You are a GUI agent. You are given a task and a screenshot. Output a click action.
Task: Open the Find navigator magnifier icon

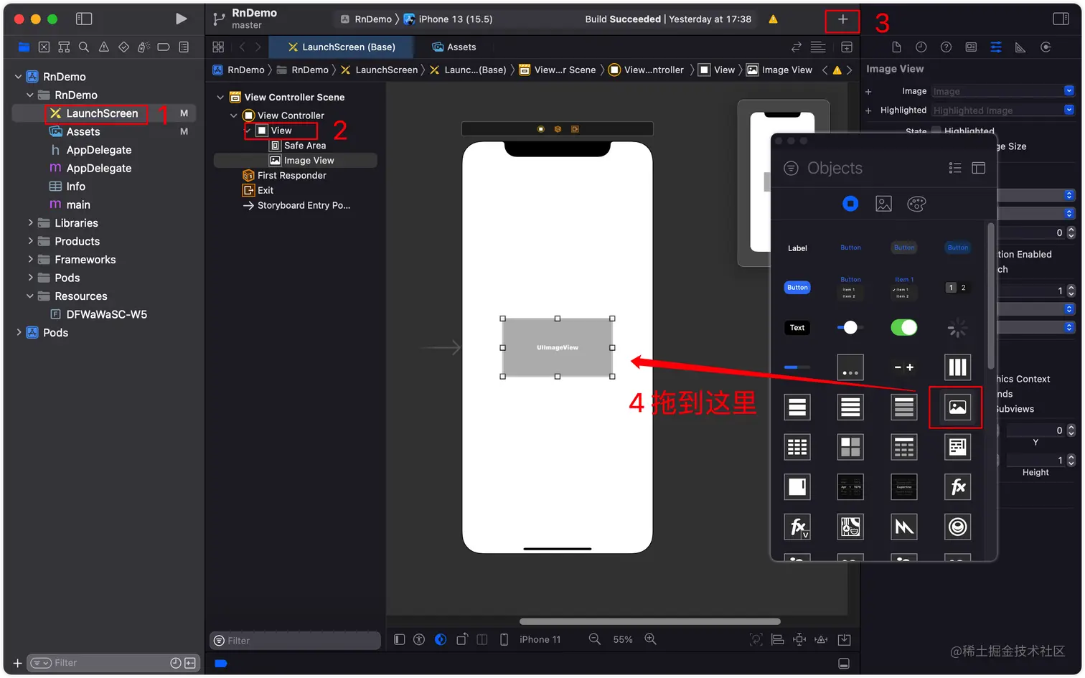click(x=84, y=47)
